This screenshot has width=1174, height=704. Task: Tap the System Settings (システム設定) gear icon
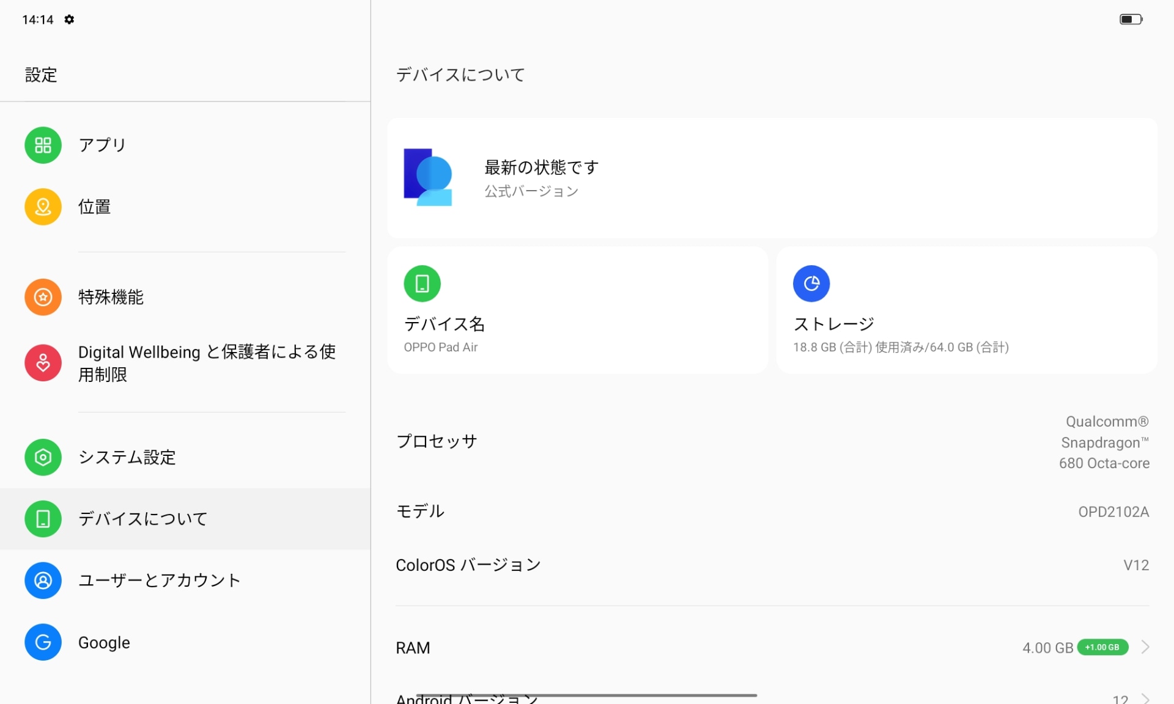coord(43,457)
